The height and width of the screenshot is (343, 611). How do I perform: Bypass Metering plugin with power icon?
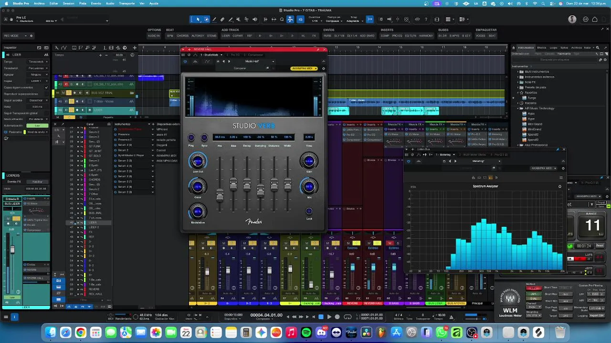(408, 161)
